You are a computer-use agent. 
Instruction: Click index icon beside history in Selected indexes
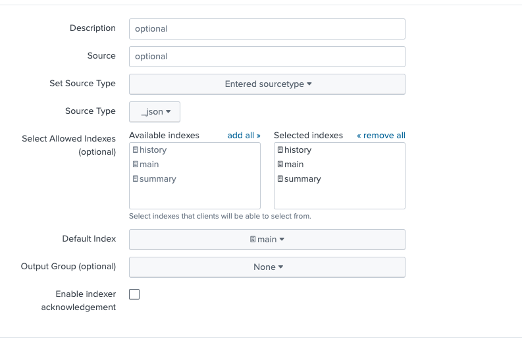280,150
